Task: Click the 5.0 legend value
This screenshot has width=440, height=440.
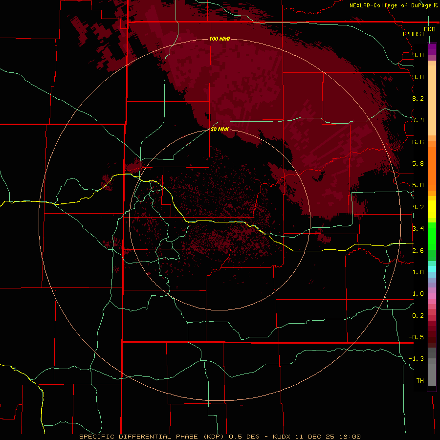Action: (x=418, y=185)
